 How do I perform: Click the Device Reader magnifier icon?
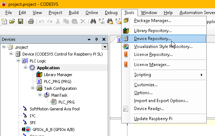click(126, 109)
